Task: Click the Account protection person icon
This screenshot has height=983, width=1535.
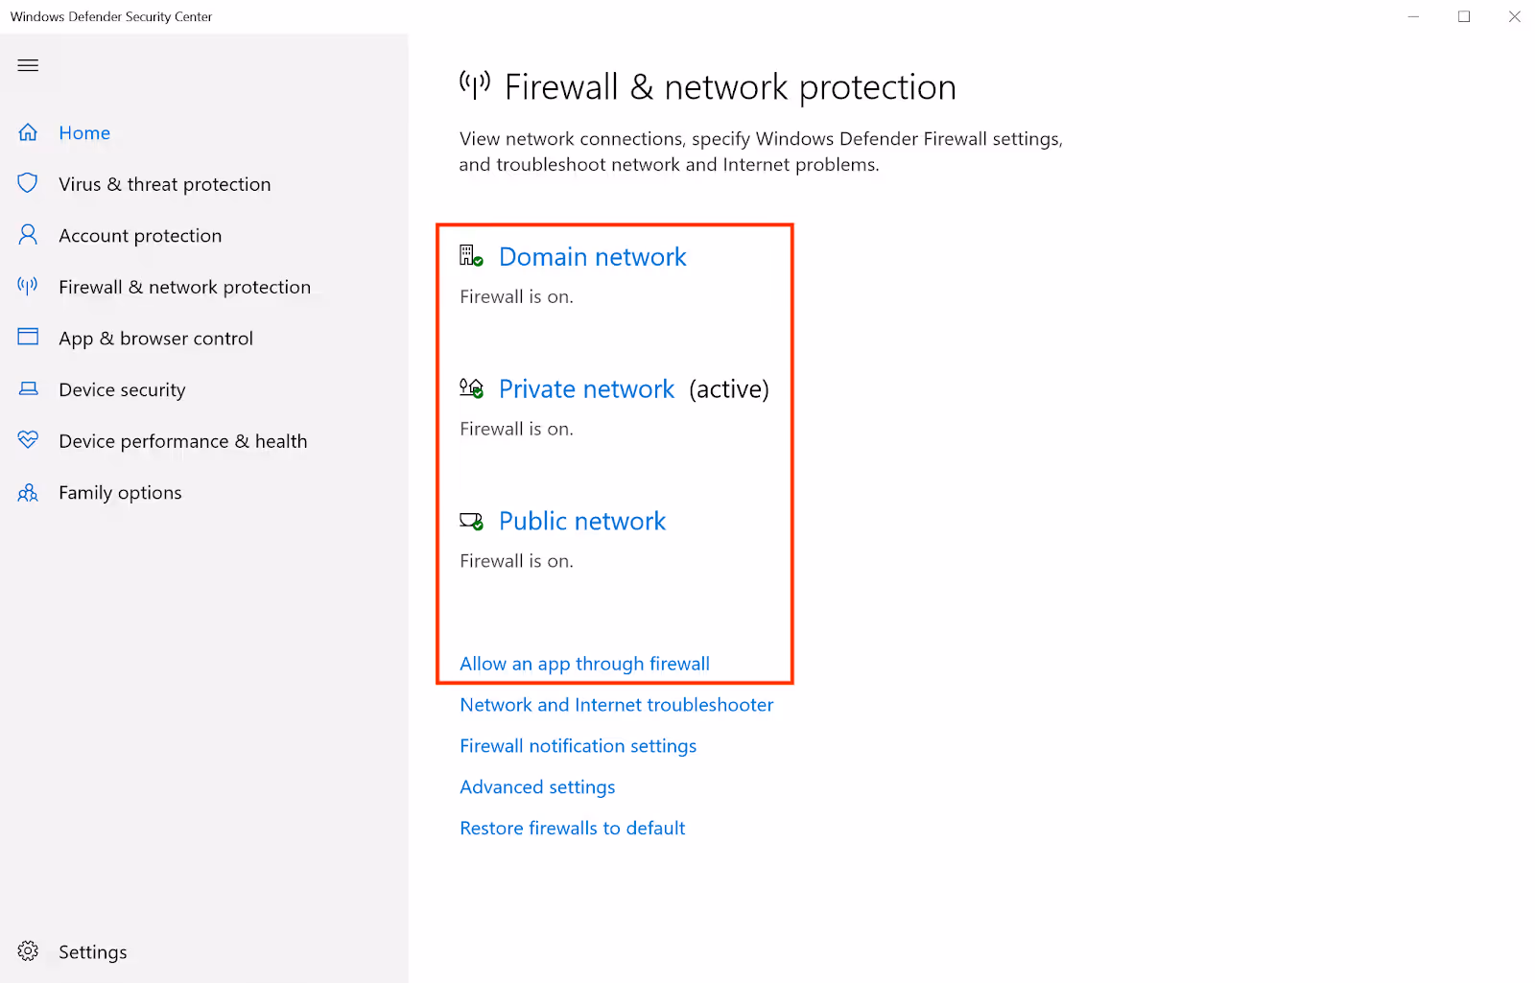Action: click(x=28, y=235)
